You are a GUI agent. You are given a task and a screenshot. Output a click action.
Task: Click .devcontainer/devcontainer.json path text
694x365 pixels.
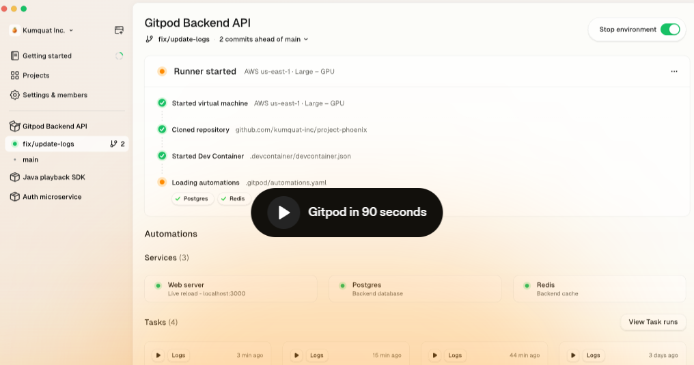coord(301,156)
